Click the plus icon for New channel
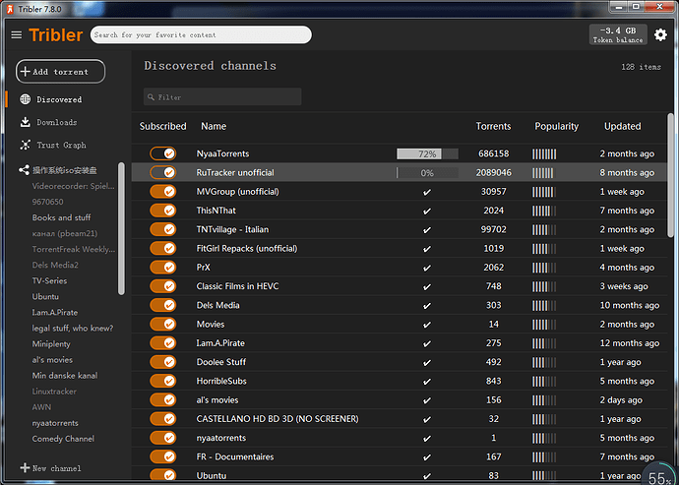 [25, 467]
